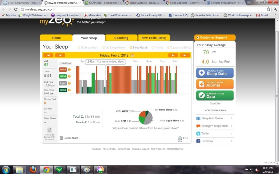Click Manage Your Data button
This screenshot has height=174, width=279.
pos(215,95)
